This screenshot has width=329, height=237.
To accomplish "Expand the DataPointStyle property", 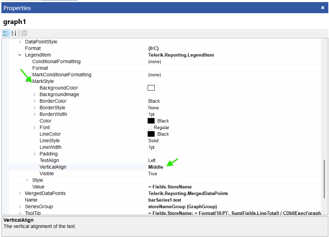I will click(x=20, y=42).
